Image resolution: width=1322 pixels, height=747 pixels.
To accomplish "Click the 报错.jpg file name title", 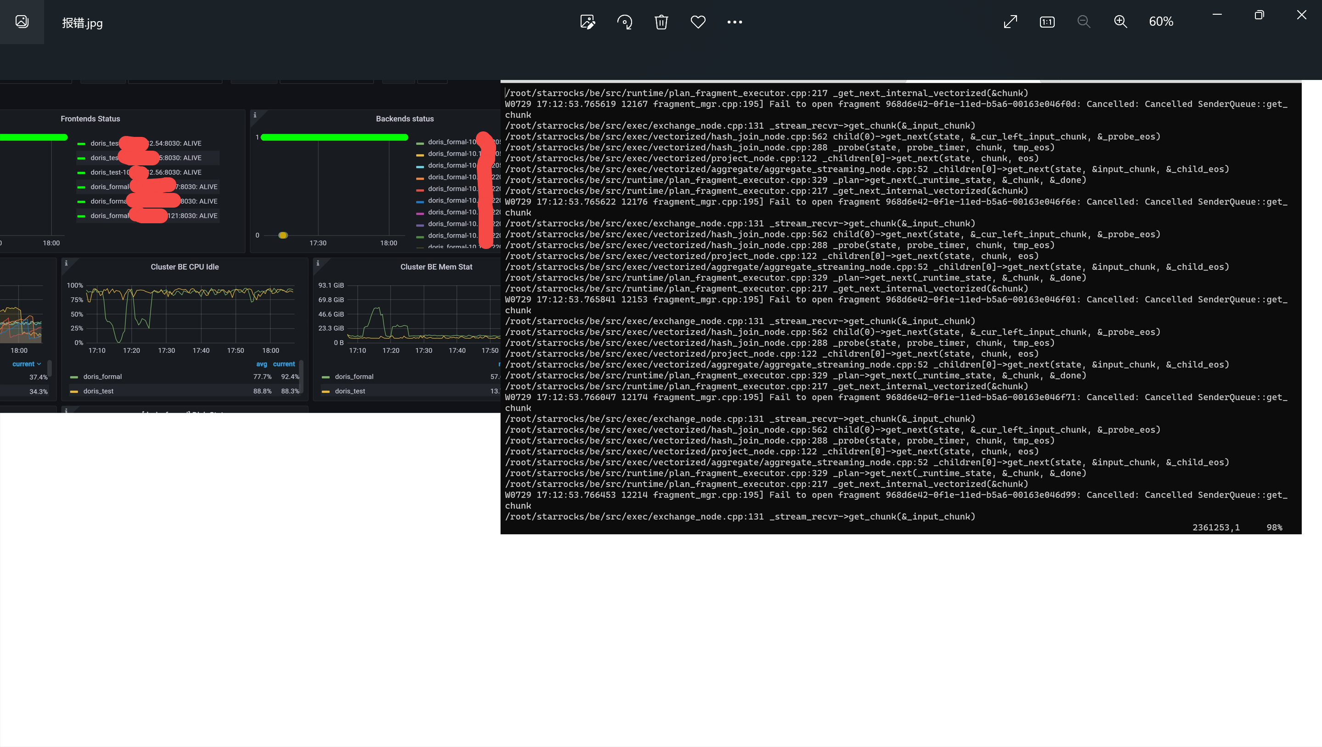I will 82,23.
